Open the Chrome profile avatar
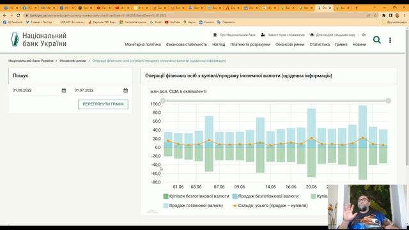Screen dimensions: 409x230 (x=397, y=15)
